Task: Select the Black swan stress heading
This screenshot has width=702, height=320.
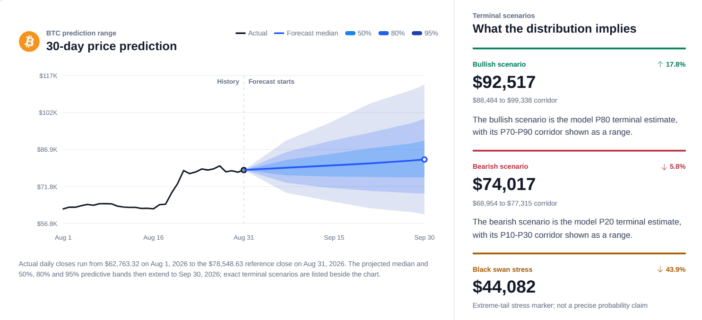Action: pos(503,269)
